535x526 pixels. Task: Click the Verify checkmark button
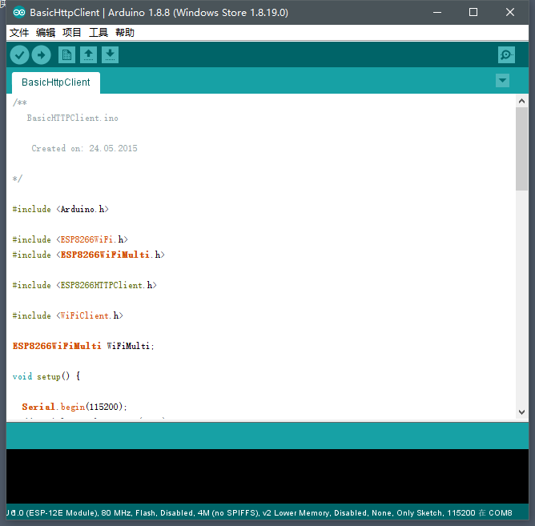(19, 55)
